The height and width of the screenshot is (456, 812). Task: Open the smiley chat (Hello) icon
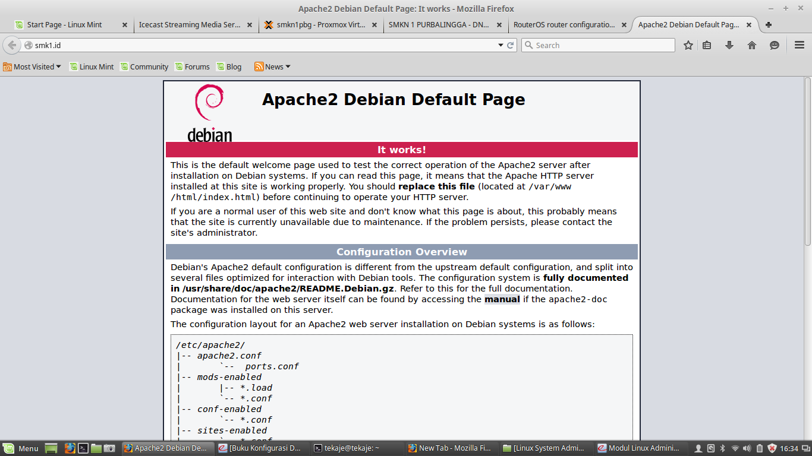pos(775,45)
